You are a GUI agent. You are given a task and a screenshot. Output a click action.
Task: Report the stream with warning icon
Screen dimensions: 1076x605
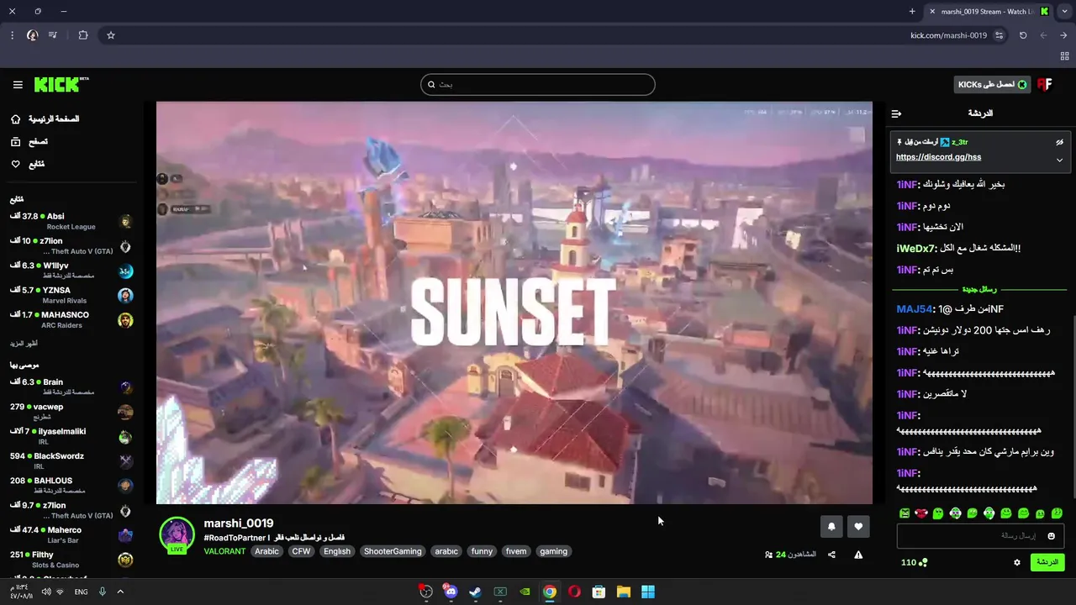pos(858,555)
